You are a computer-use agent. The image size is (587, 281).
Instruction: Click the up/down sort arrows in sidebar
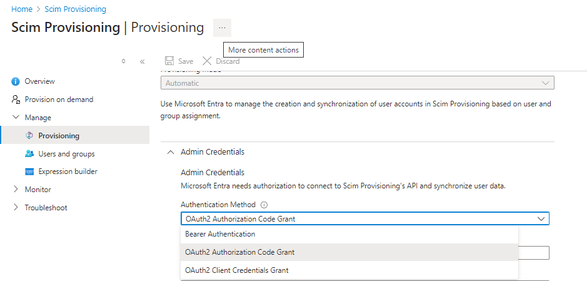click(x=124, y=61)
